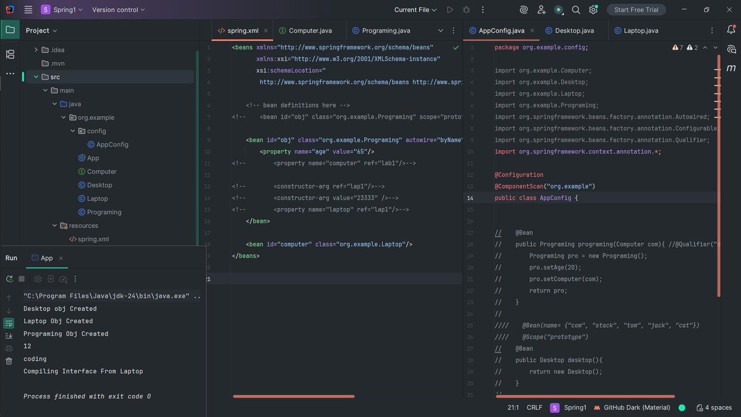Viewport: 741px width, 417px height.
Task: Open Run toolbar more options
Action: 75,279
